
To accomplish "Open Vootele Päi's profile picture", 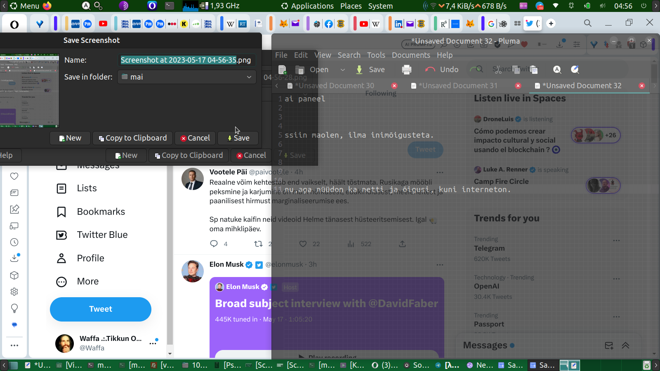I will point(193,179).
